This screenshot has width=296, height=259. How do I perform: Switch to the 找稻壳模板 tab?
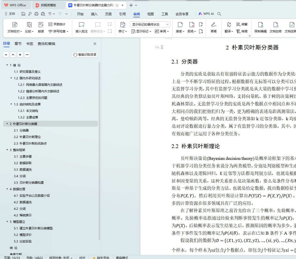point(48,5)
